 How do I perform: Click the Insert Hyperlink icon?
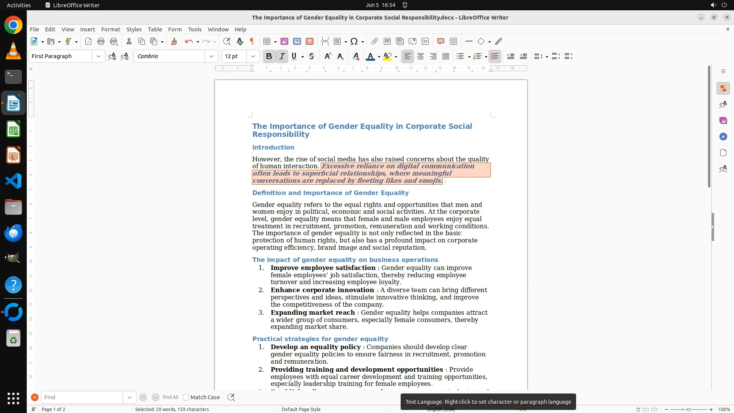375,41
